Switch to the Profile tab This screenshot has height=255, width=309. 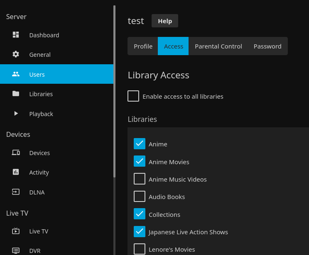[143, 46]
